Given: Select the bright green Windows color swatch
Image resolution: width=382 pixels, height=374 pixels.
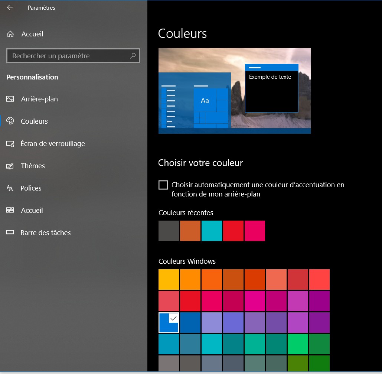Looking at the screenshot, I should pos(298,344).
